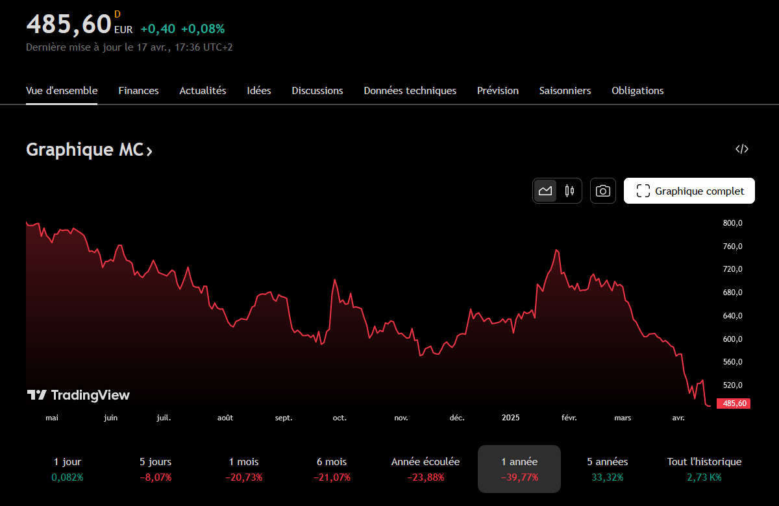Select the 1 mois time range
Viewport: 779px width, 506px height.
click(244, 469)
